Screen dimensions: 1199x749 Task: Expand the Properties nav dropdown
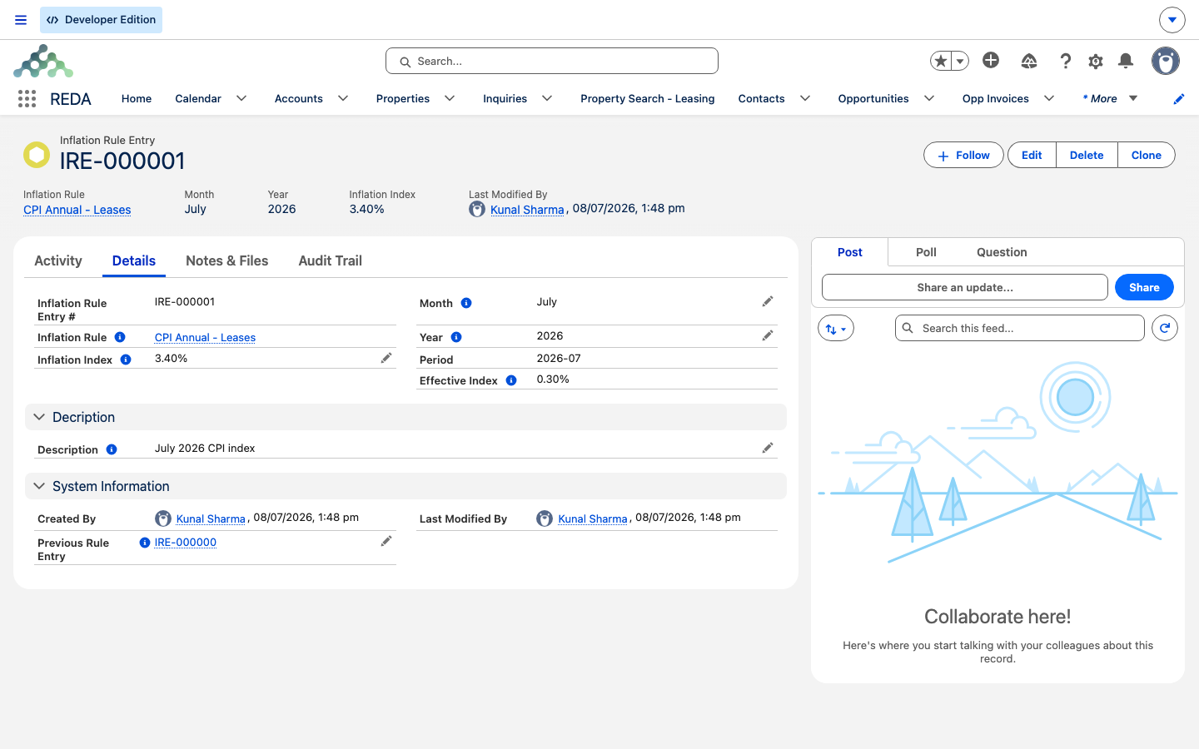pos(450,98)
